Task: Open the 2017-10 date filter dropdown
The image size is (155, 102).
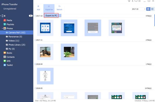Action: pos(139,9)
